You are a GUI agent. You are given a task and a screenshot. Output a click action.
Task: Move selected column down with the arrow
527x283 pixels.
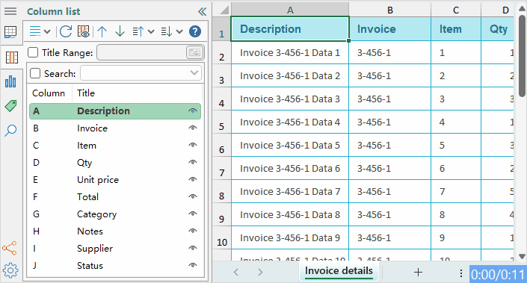click(120, 31)
